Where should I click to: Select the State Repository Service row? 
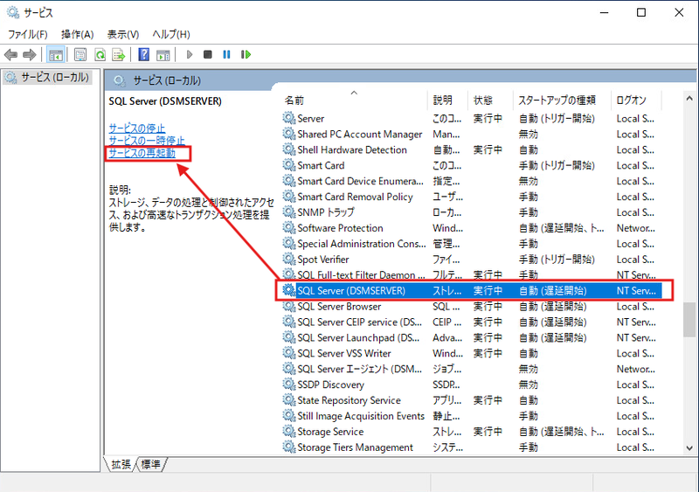[x=472, y=400]
